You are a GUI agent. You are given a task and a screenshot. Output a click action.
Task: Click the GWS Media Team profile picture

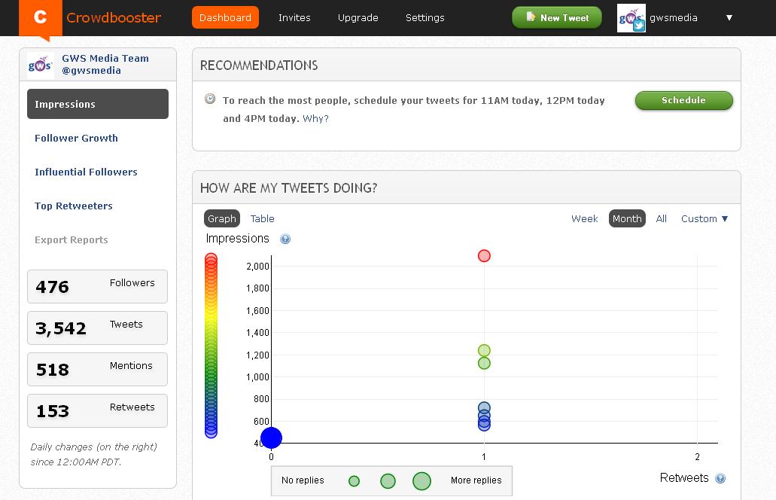(x=40, y=65)
